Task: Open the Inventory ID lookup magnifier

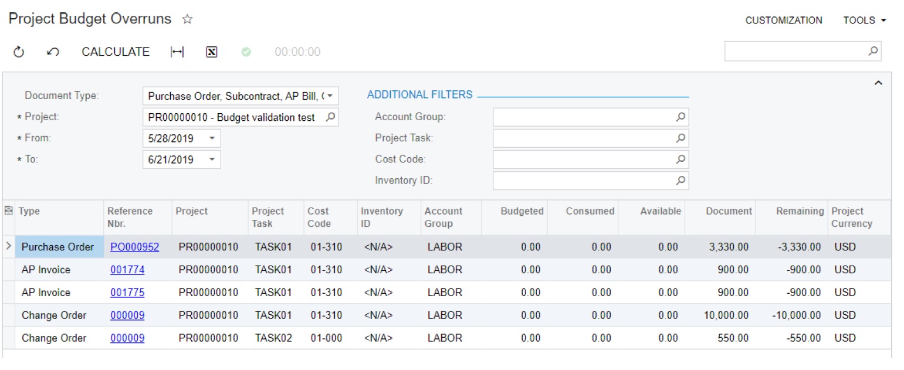Action: [x=680, y=180]
